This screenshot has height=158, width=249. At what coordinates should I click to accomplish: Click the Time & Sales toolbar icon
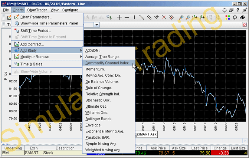coord(109,17)
